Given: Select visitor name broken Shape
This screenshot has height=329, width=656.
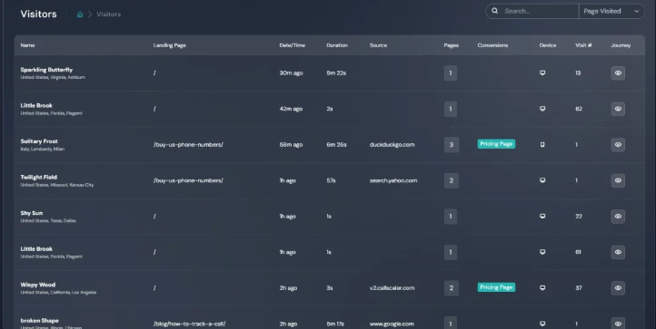Looking at the screenshot, I should tap(39, 321).
